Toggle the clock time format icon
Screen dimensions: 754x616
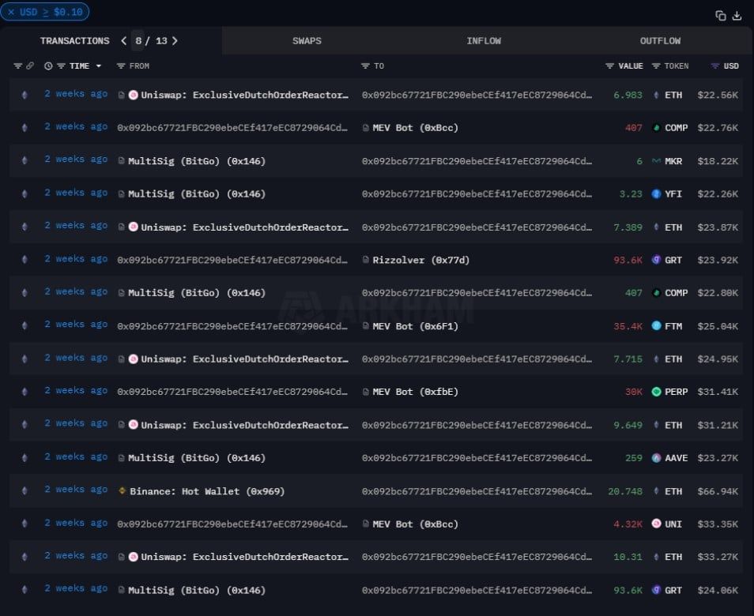[x=48, y=66]
